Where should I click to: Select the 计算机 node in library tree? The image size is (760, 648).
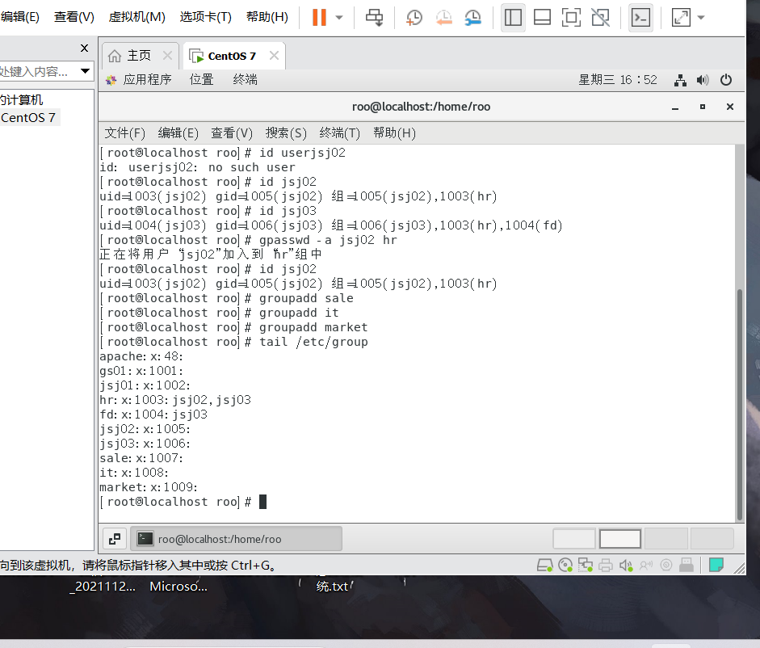coord(21,100)
